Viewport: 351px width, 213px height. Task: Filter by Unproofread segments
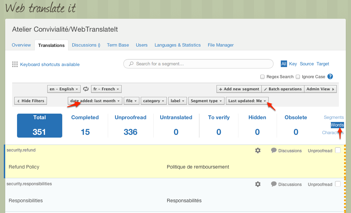[x=131, y=125]
